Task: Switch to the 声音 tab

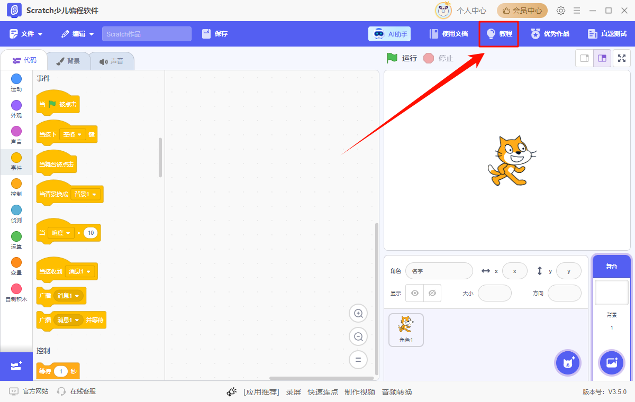Action: point(112,60)
